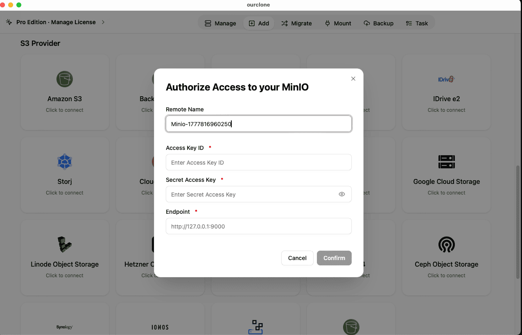
Task: Show the Secret Access Key with eye icon
Action: [342, 194]
